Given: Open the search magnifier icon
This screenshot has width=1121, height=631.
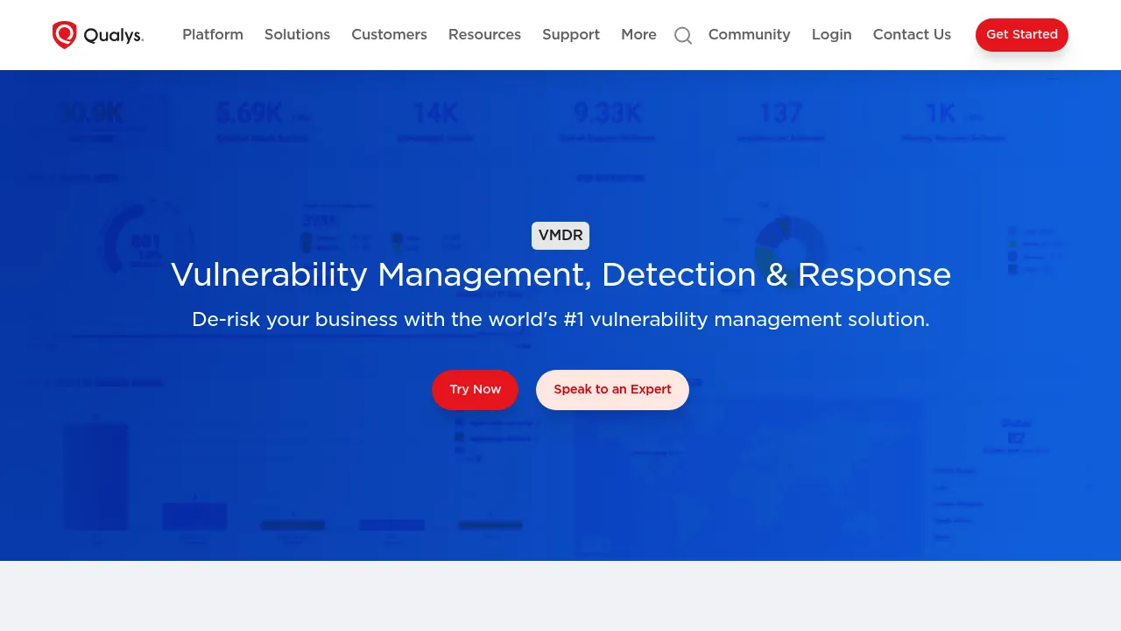Looking at the screenshot, I should coord(683,35).
